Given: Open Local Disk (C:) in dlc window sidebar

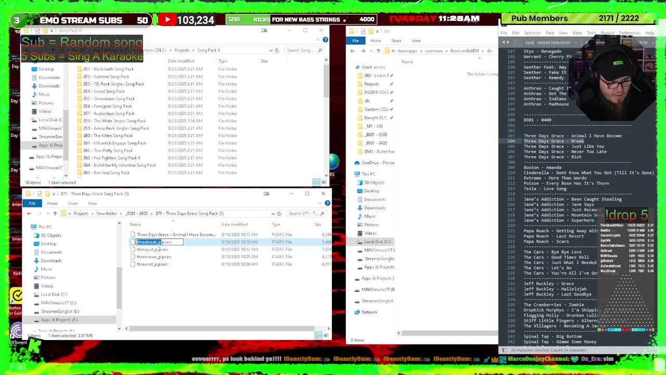Looking at the screenshot, I should 377,242.
